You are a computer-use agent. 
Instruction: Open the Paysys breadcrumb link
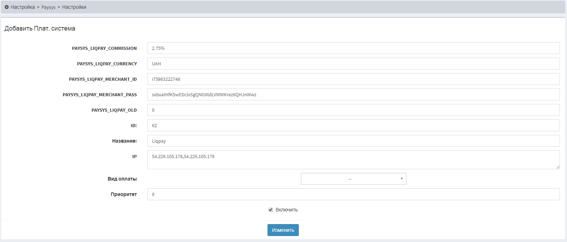coord(49,7)
